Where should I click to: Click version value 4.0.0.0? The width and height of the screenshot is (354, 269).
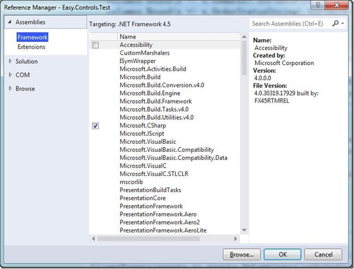click(x=263, y=78)
